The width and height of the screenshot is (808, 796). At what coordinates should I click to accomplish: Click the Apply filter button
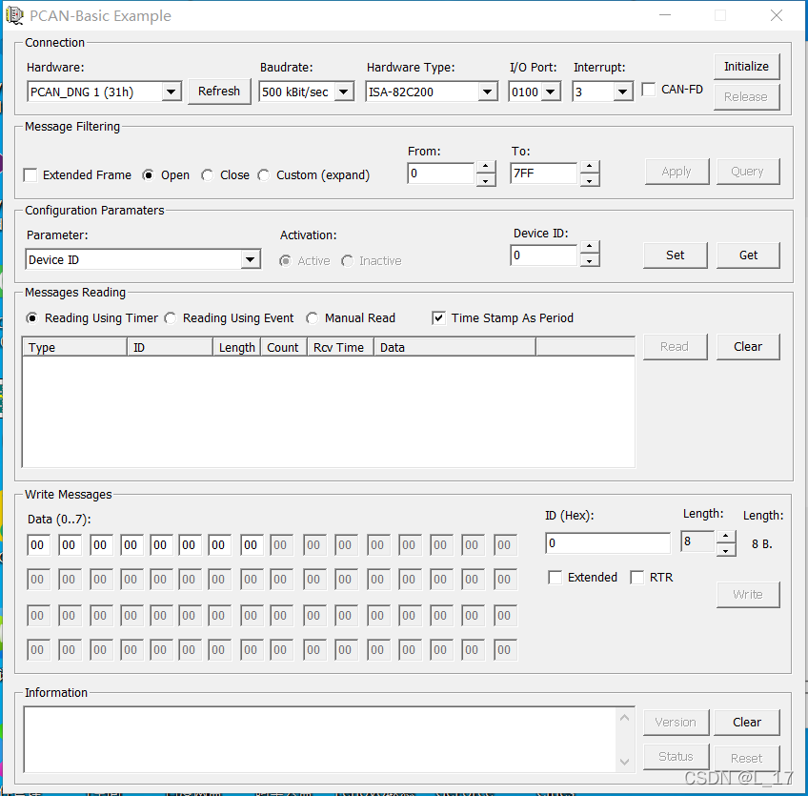677,172
